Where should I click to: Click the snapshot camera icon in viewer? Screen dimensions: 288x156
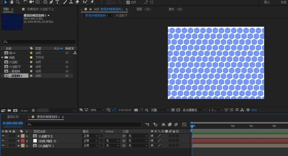coord(136,110)
